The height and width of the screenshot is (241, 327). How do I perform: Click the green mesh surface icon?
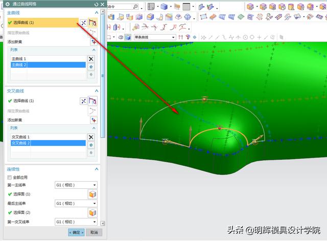coord(241,17)
